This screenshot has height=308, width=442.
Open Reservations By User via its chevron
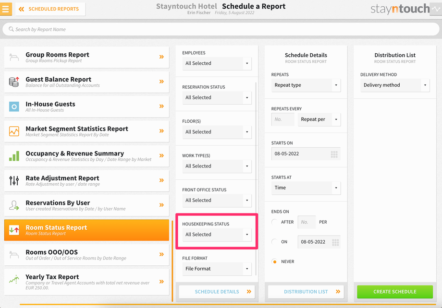[x=161, y=205]
